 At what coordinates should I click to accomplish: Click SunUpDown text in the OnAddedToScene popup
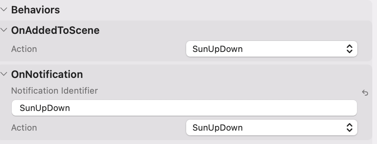click(x=218, y=49)
